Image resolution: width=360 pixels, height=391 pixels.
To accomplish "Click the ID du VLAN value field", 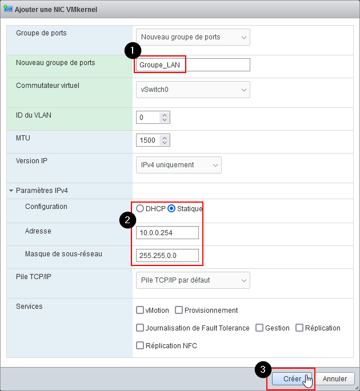I will coord(148,117).
